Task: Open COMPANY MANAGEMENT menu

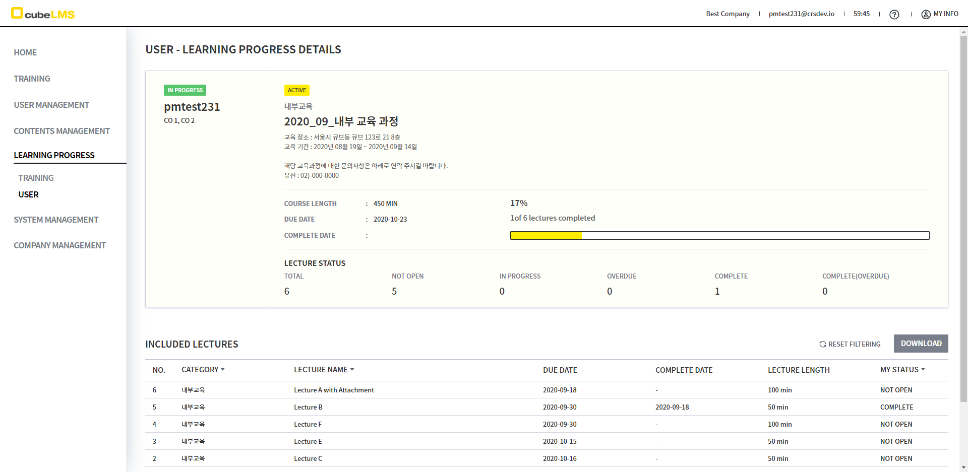Action: pyautogui.click(x=59, y=245)
